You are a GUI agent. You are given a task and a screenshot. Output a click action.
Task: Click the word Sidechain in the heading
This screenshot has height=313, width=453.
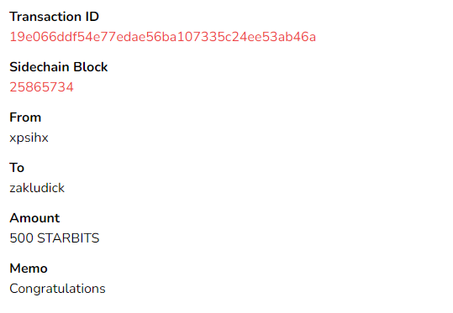[x=40, y=67]
